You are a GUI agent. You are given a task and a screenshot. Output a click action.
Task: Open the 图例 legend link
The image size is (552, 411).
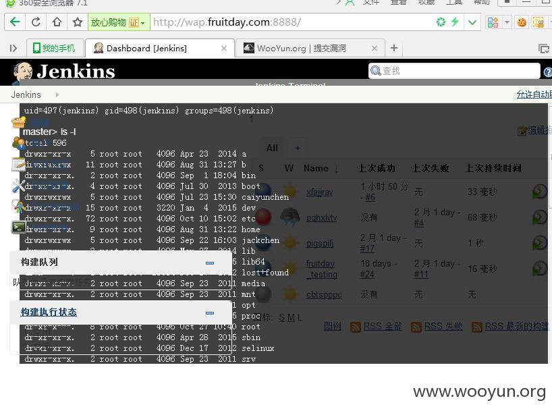tap(332, 327)
